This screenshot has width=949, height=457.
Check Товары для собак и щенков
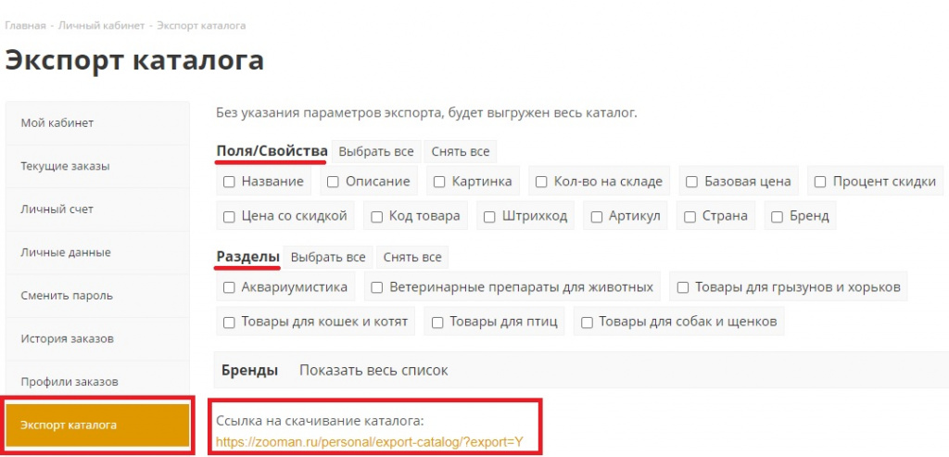(587, 323)
